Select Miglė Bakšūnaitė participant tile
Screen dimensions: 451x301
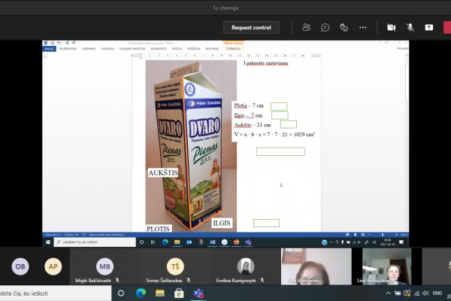point(104,266)
